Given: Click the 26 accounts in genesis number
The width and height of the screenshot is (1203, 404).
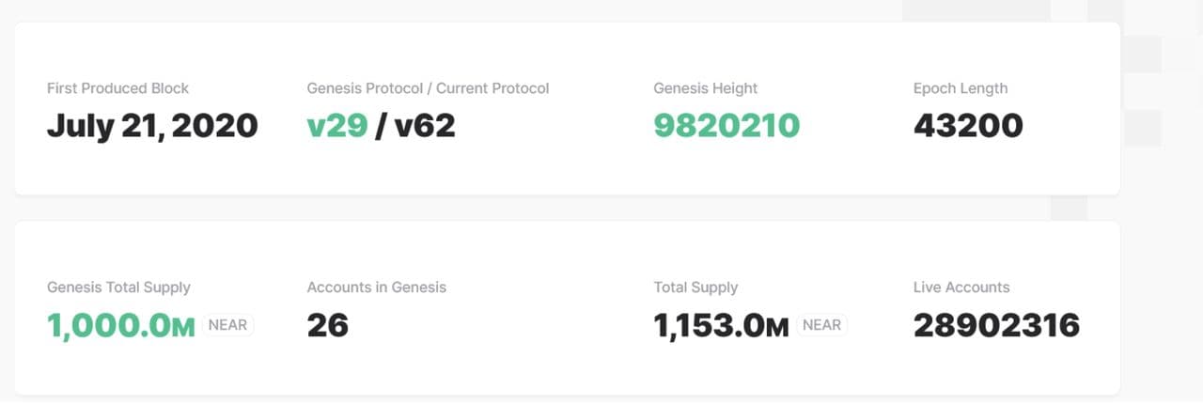Looking at the screenshot, I should point(328,325).
